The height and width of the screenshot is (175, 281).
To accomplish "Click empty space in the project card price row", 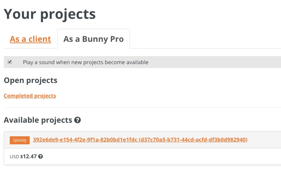I will 157,157.
